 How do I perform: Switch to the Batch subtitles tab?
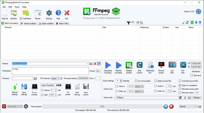pyautogui.click(x=46, y=23)
